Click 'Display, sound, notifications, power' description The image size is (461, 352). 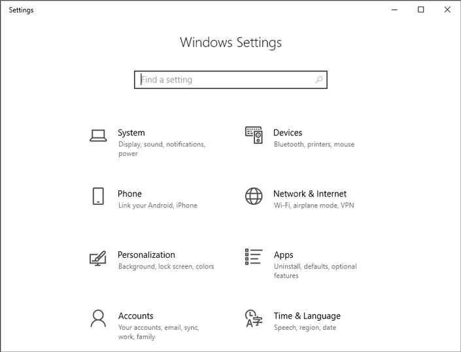[x=162, y=149]
